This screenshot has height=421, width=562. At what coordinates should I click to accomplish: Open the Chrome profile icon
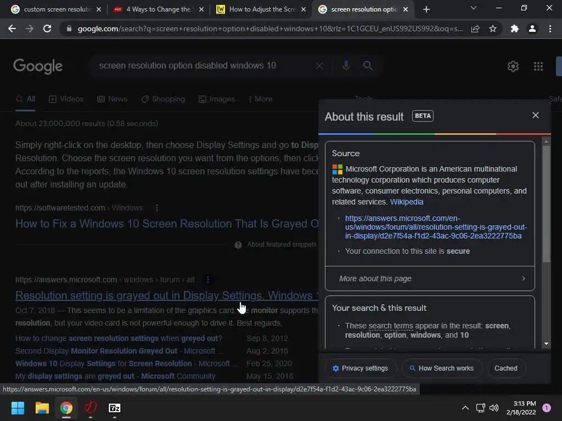point(532,29)
